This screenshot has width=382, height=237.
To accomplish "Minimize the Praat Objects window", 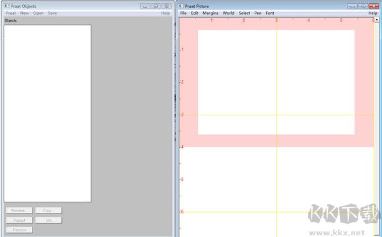I will point(145,6).
